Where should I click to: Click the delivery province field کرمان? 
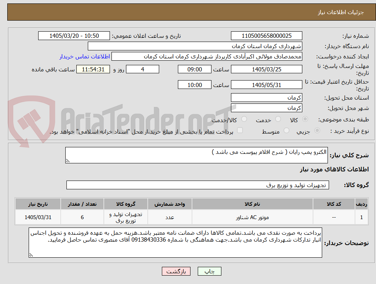pyautogui.click(x=266, y=98)
